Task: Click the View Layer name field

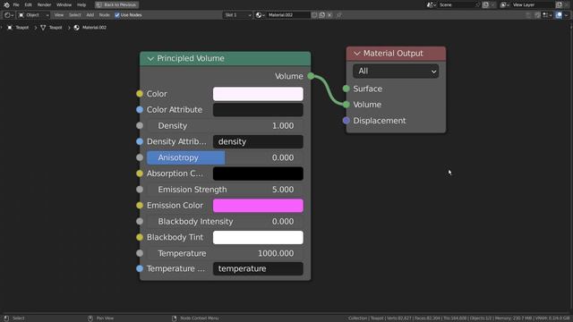Action: (533, 4)
